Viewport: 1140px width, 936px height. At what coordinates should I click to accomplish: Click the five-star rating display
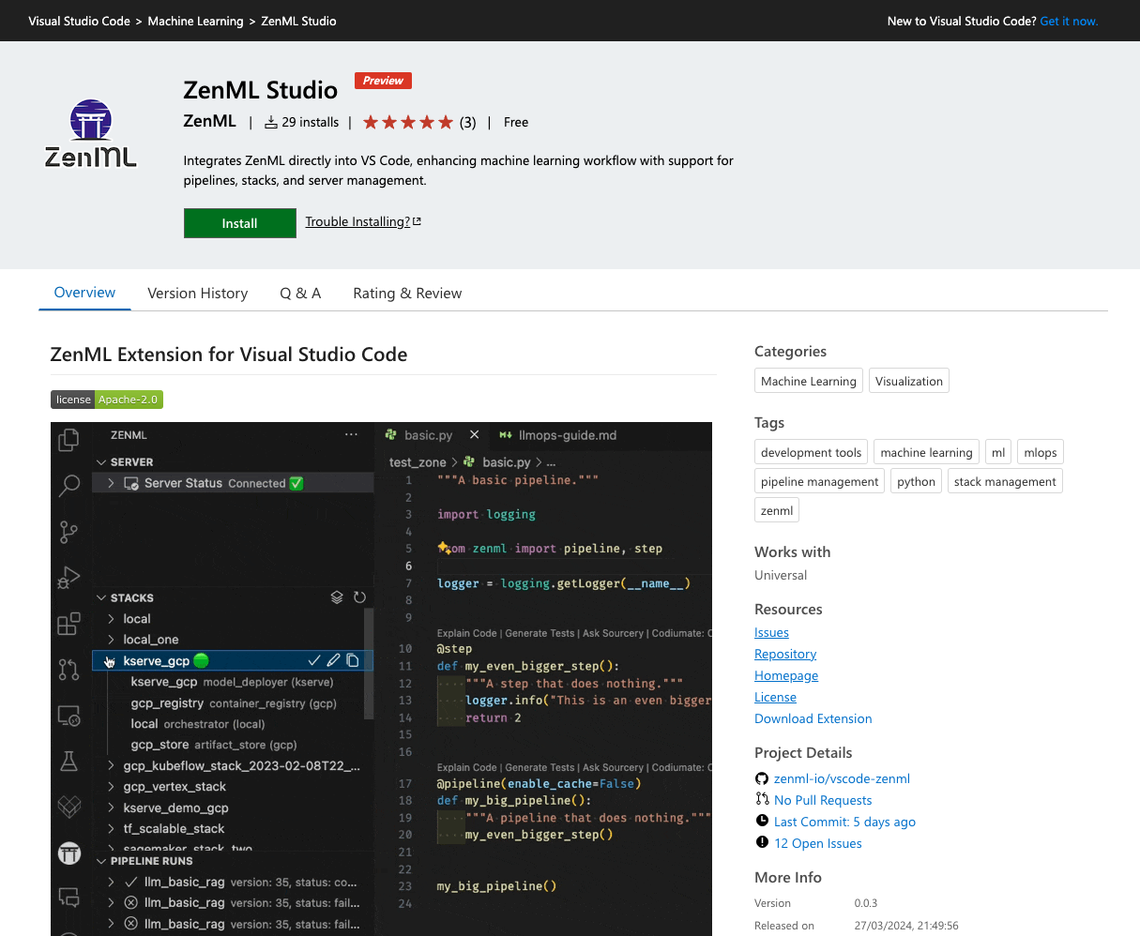(407, 122)
